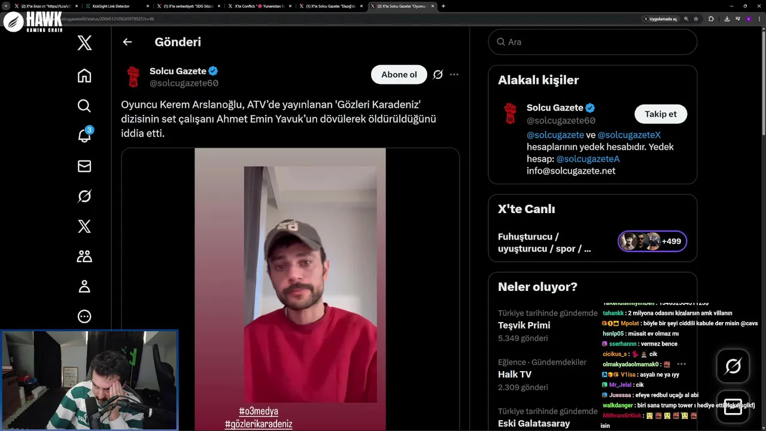Close the KickSight Link Detector tab
The image size is (766, 431).
point(147,6)
